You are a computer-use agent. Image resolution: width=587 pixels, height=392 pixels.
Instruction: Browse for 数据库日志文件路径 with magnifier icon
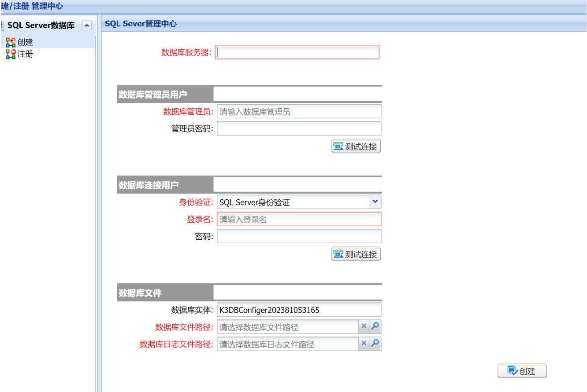coord(376,343)
